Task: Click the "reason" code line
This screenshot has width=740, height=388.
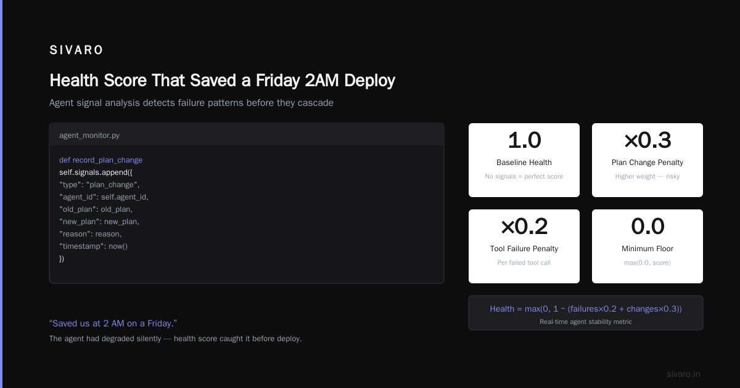Action: 91,234
